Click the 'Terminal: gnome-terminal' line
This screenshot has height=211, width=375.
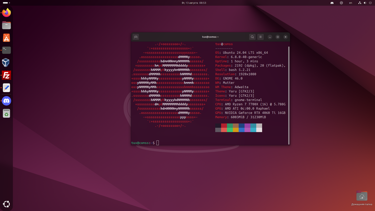coord(239,100)
